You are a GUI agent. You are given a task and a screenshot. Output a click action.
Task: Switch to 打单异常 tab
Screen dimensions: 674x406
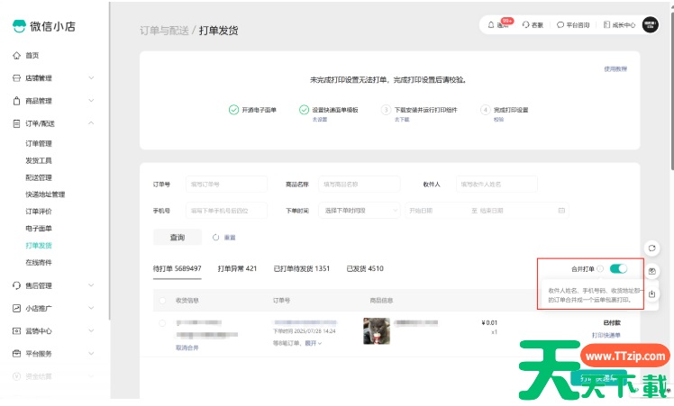237,268
